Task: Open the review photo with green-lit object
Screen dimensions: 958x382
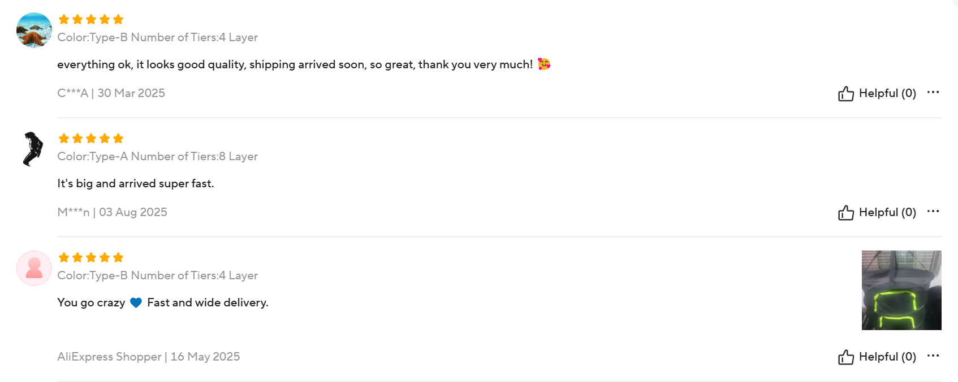Action: 901,290
